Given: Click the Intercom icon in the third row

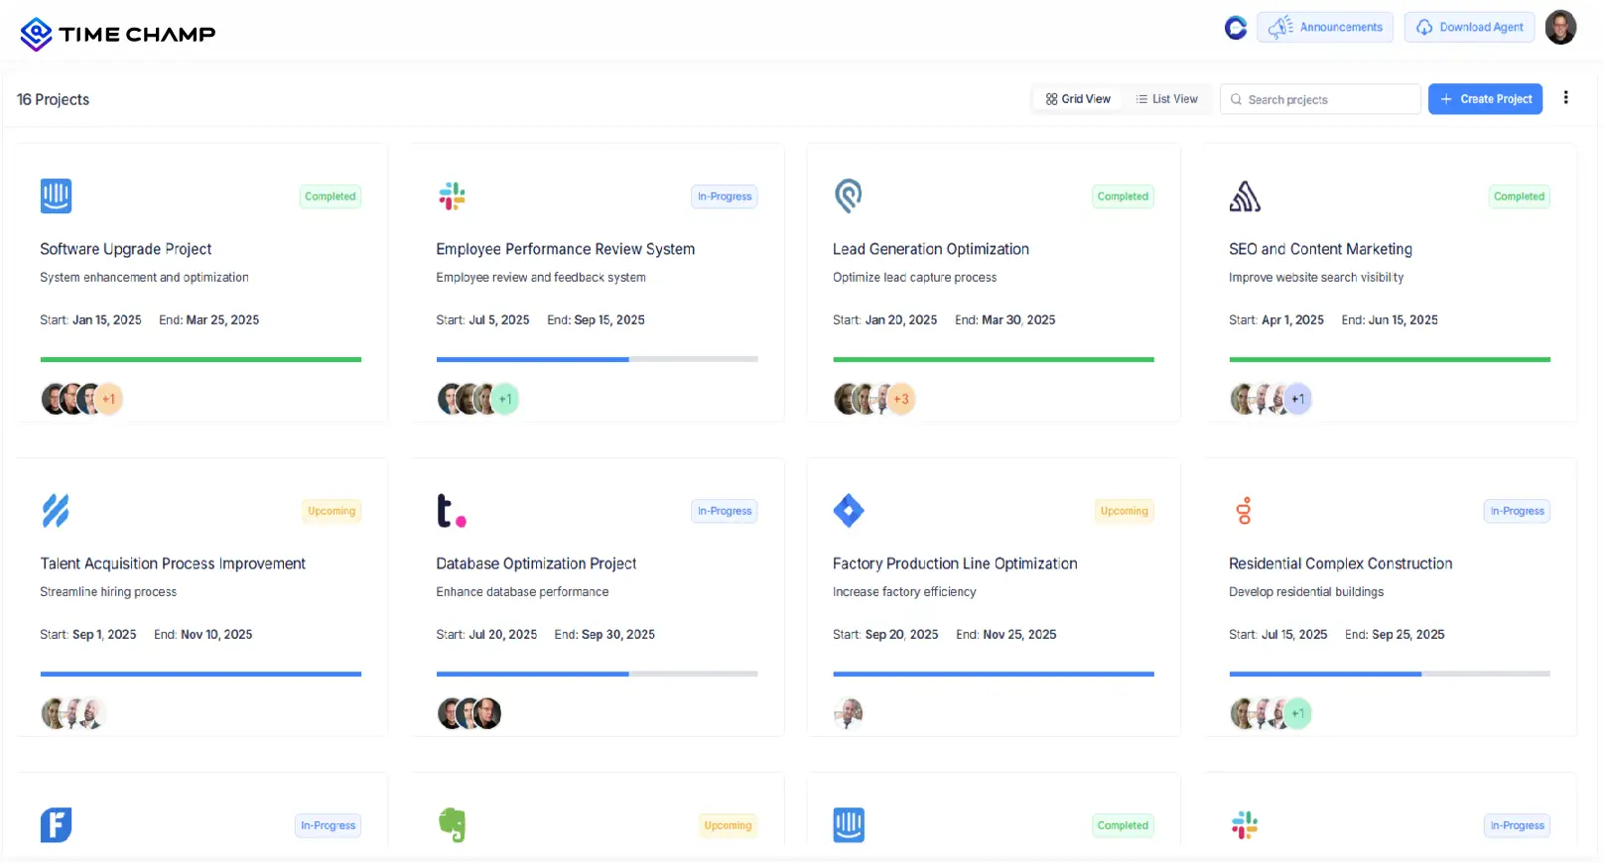Looking at the screenshot, I should click(849, 825).
